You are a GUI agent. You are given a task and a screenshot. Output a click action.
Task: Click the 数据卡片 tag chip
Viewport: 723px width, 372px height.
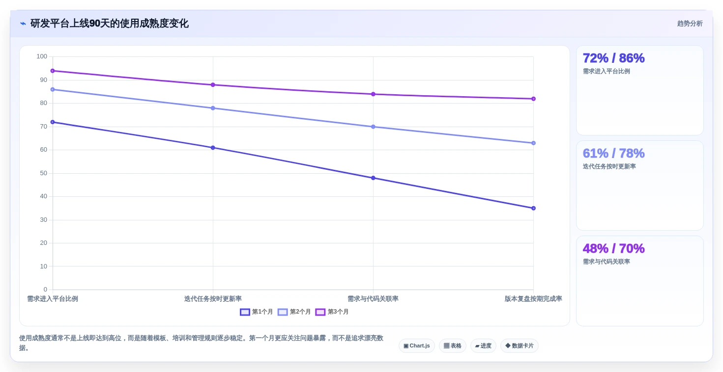pos(520,346)
